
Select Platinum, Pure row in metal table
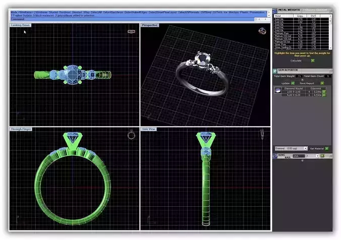pos(302,33)
